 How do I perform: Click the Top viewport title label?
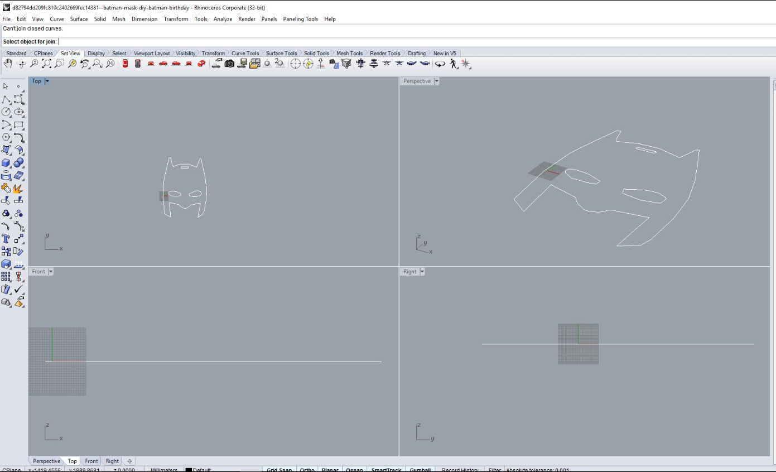(x=37, y=81)
